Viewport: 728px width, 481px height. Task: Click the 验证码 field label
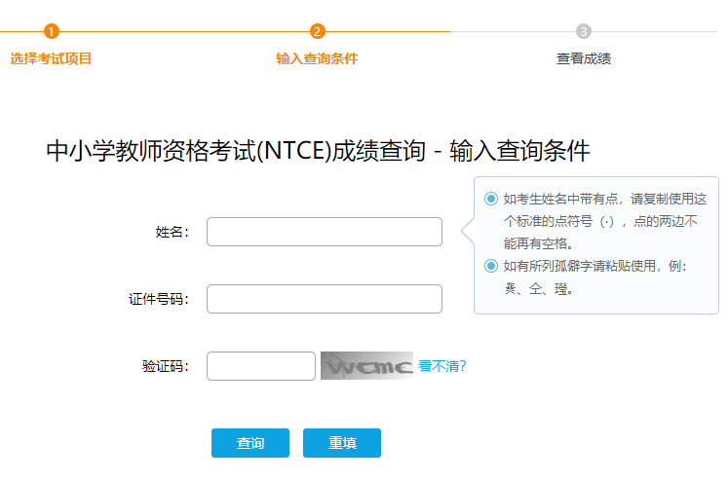click(166, 366)
